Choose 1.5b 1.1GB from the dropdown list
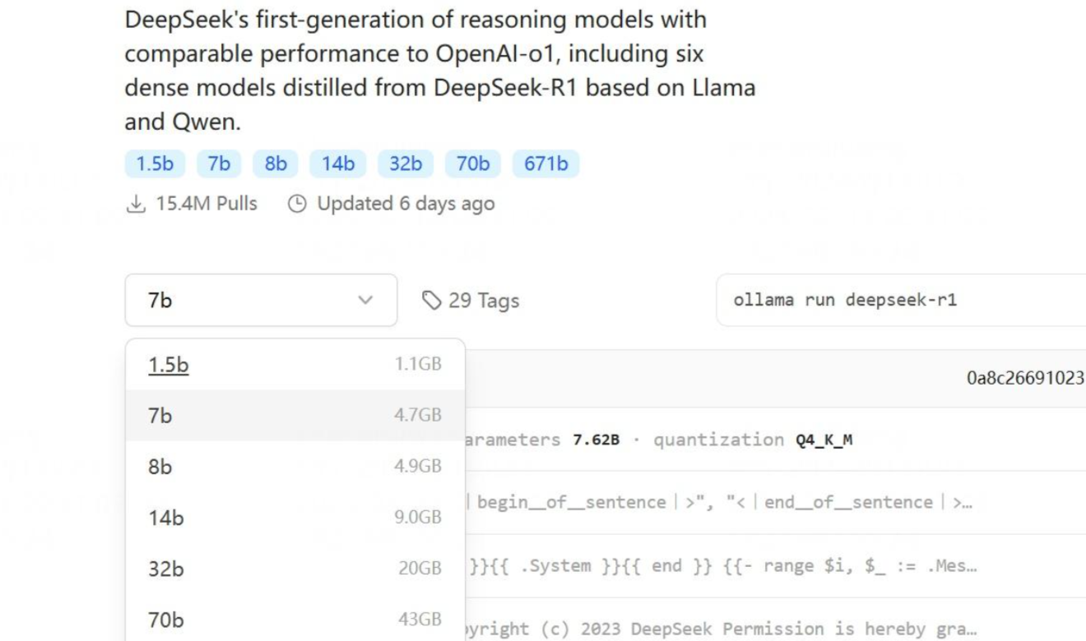The width and height of the screenshot is (1086, 641). tap(295, 365)
